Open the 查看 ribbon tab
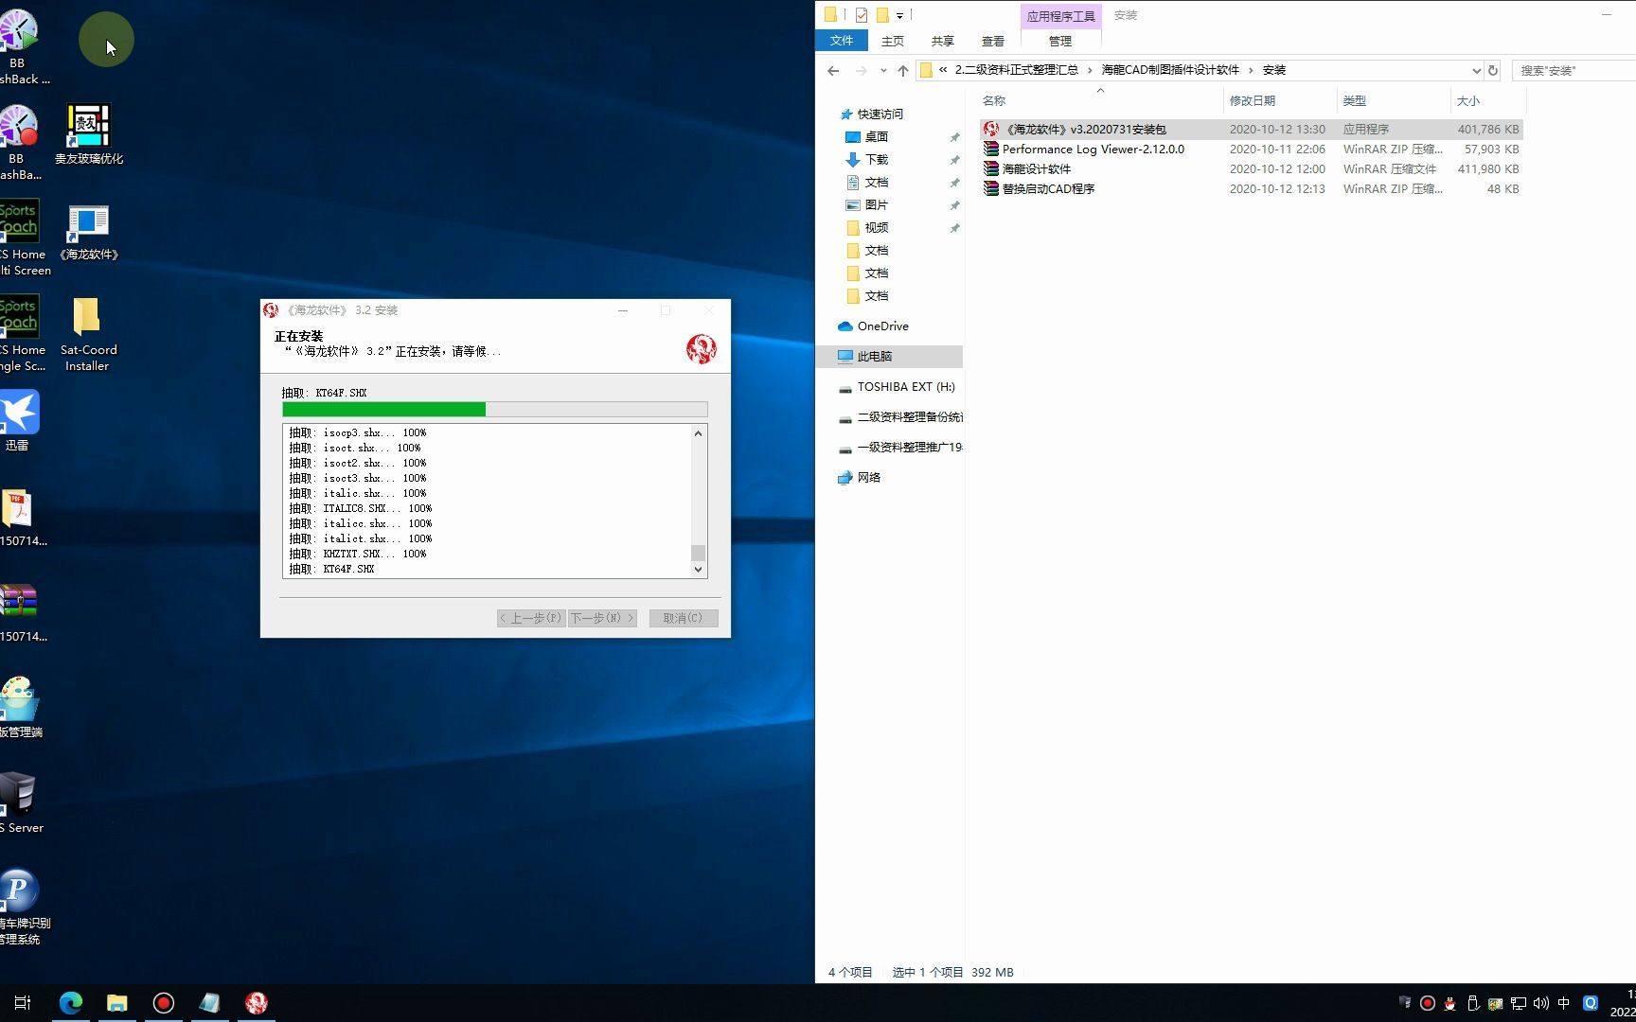The width and height of the screenshot is (1636, 1022). pos(993,41)
